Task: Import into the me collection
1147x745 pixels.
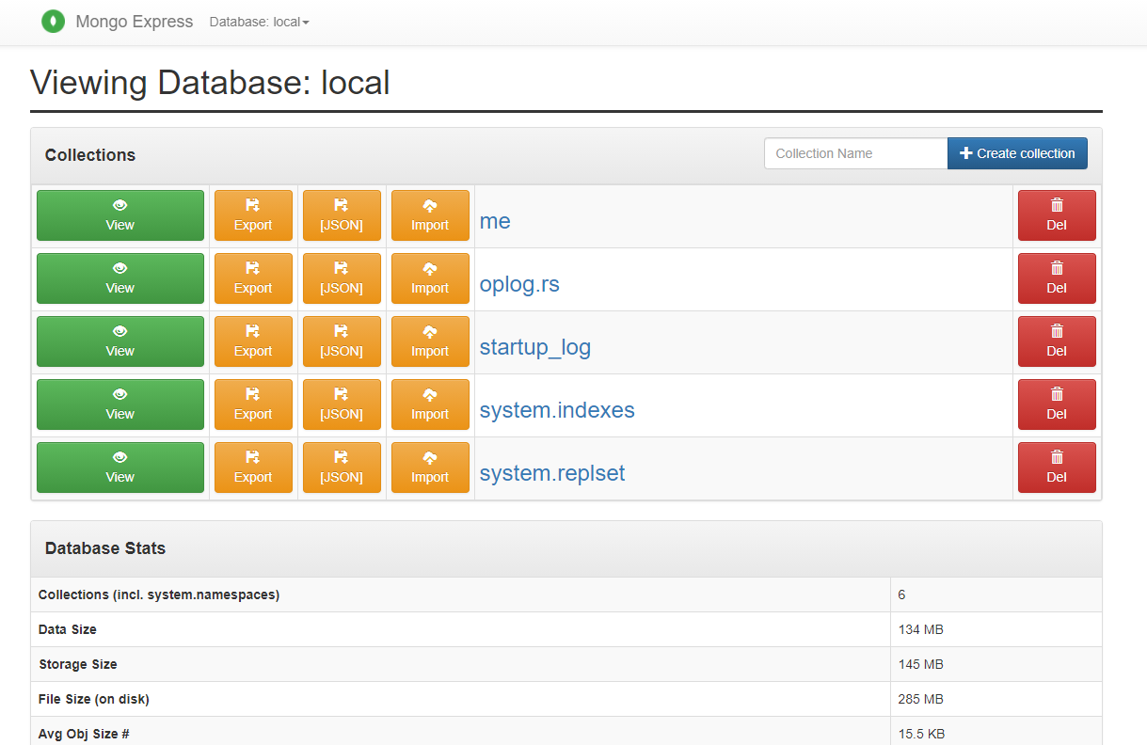Action: [x=430, y=215]
